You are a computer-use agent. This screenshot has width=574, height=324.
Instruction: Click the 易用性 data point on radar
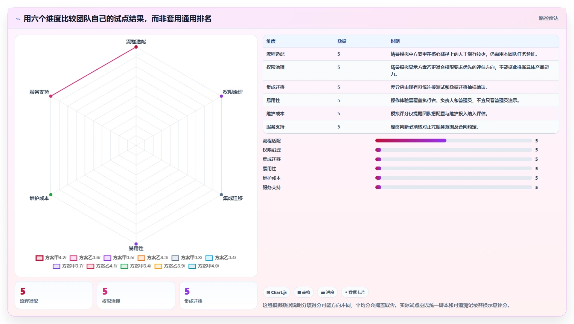click(136, 244)
